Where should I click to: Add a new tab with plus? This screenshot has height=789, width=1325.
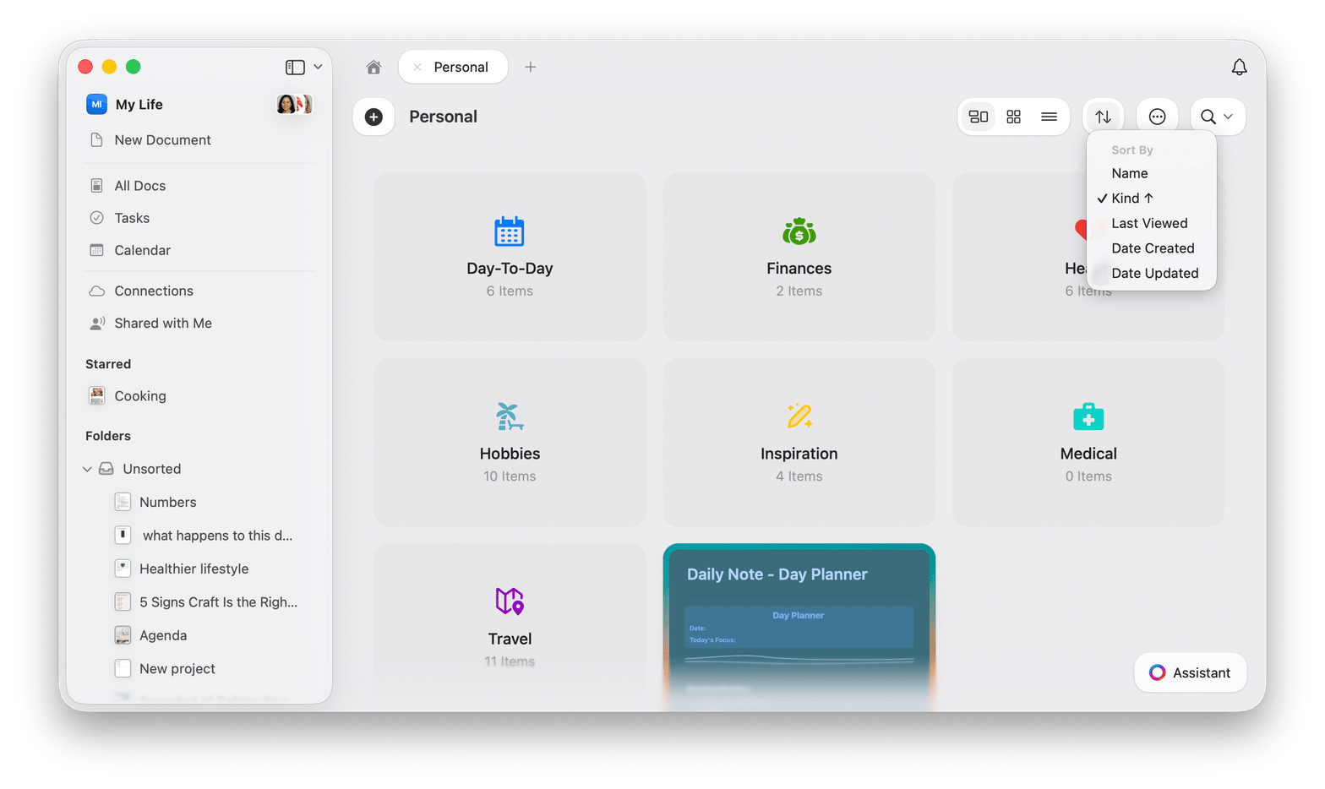531,67
